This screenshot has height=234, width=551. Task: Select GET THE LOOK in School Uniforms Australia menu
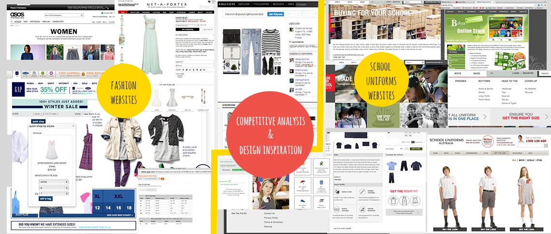(500, 153)
